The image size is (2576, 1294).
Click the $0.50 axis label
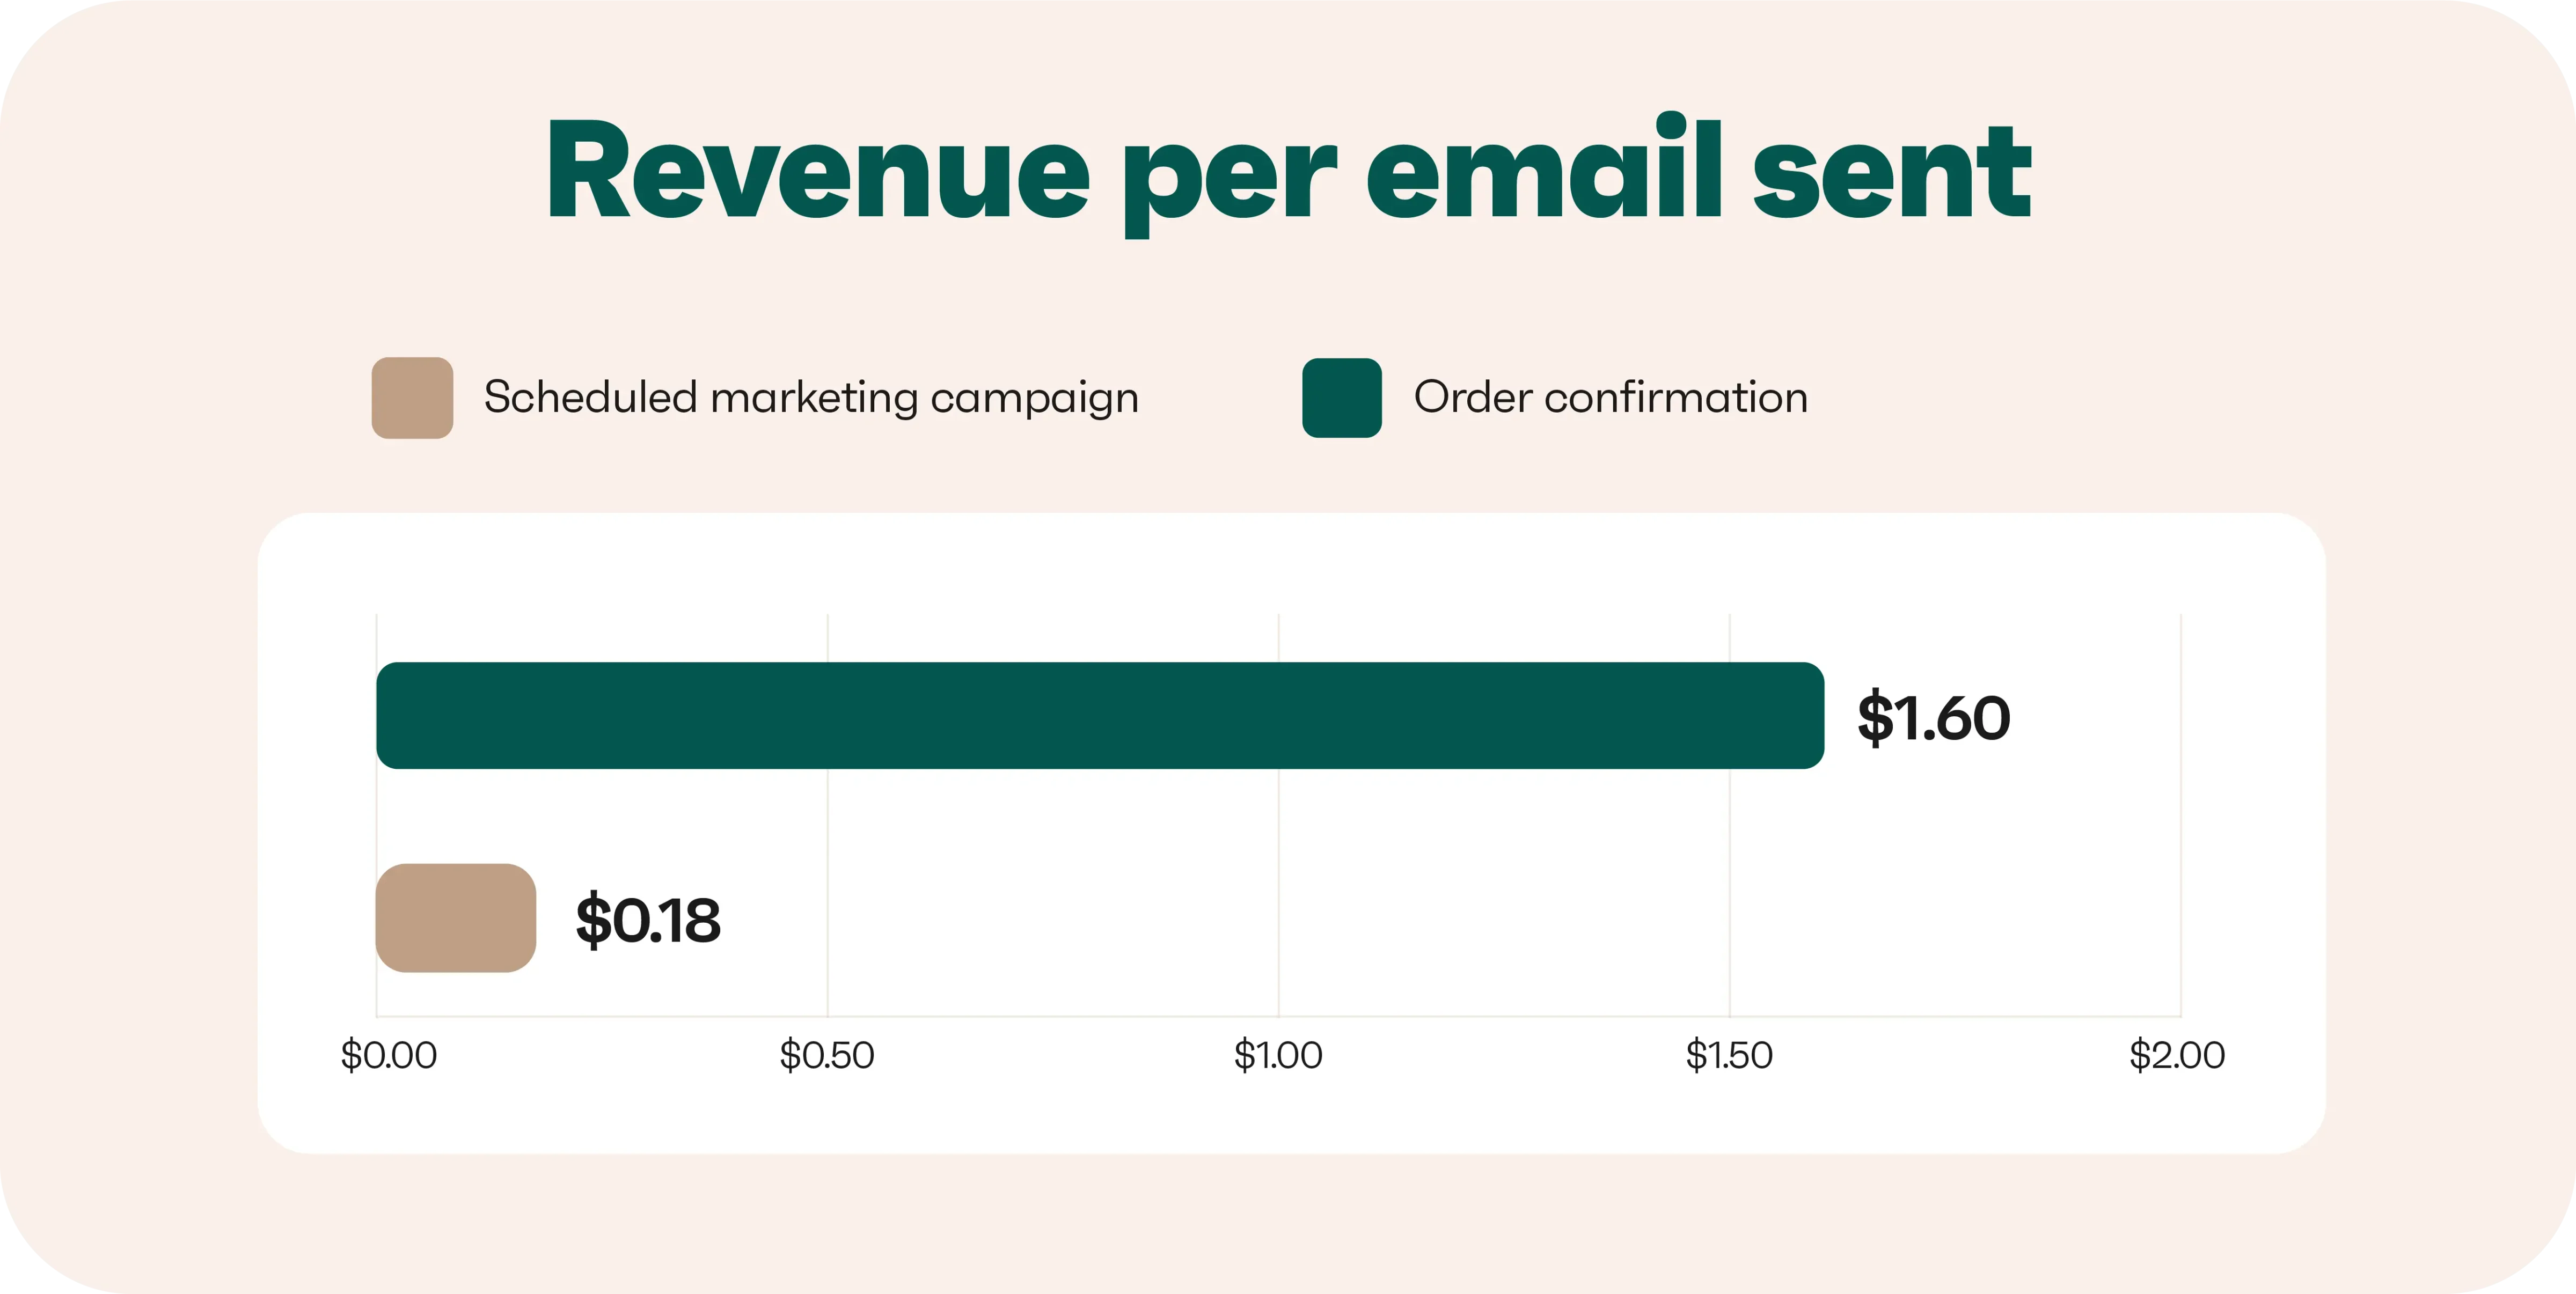point(827,1055)
